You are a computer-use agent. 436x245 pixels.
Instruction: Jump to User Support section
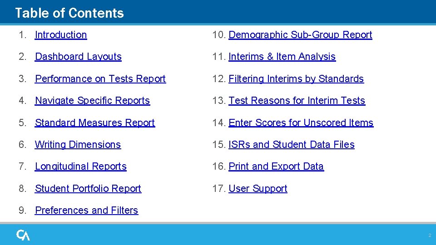click(x=258, y=188)
